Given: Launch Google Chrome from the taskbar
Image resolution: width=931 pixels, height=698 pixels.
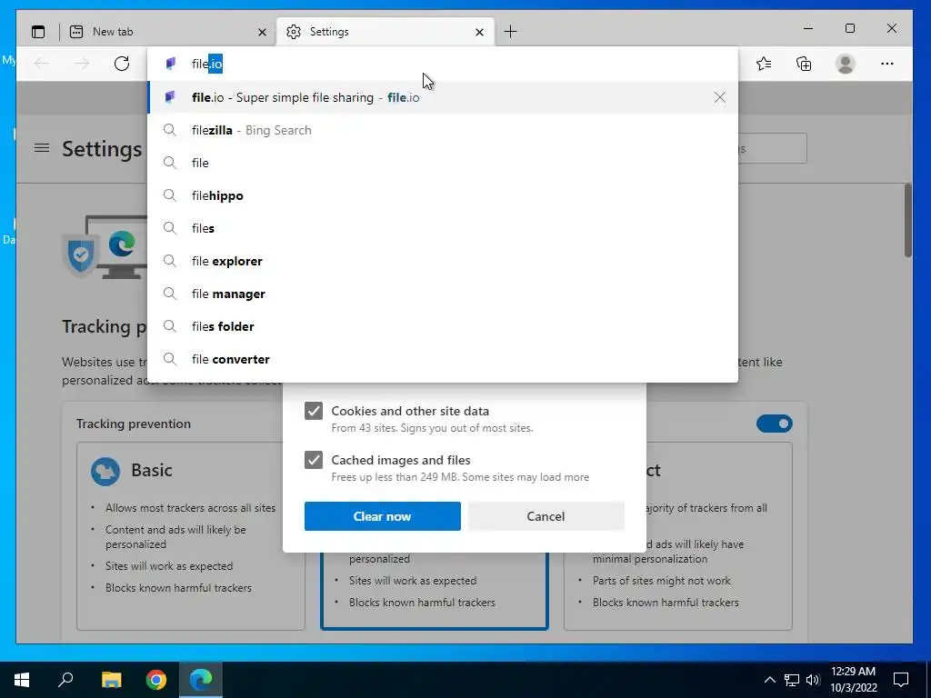Looking at the screenshot, I should pos(156,680).
